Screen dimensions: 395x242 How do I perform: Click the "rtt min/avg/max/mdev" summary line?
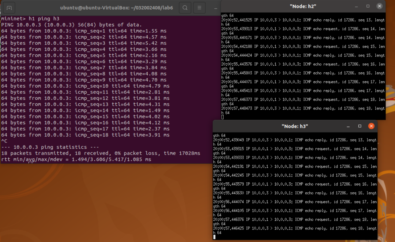click(76, 159)
